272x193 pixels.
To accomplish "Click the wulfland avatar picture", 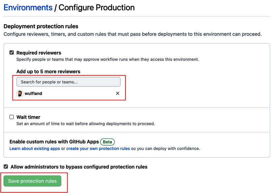I will [x=20, y=94].
